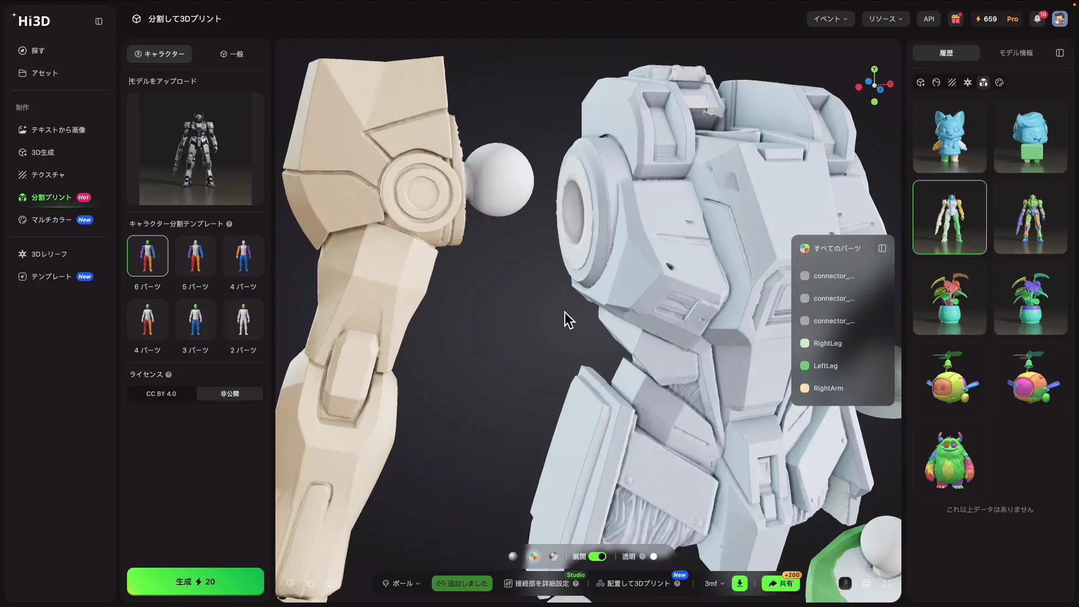Image resolution: width=1079 pixels, height=607 pixels.
Task: Click the fullscreen icon in the viewport
Action: tap(887, 583)
